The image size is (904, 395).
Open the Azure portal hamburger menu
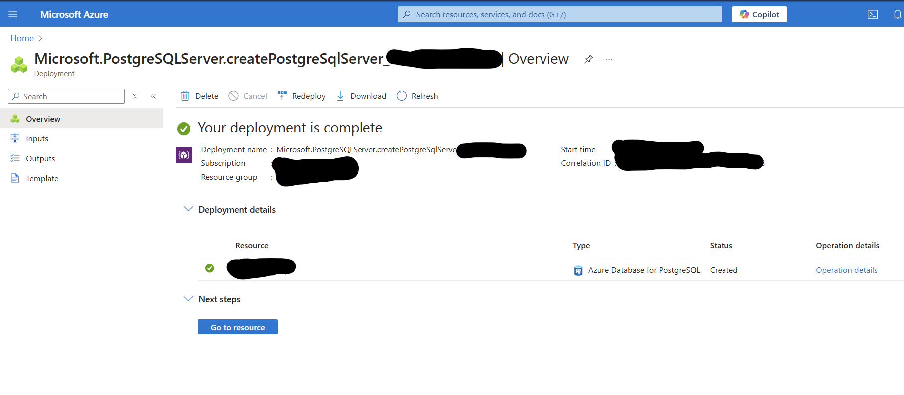pyautogui.click(x=13, y=14)
